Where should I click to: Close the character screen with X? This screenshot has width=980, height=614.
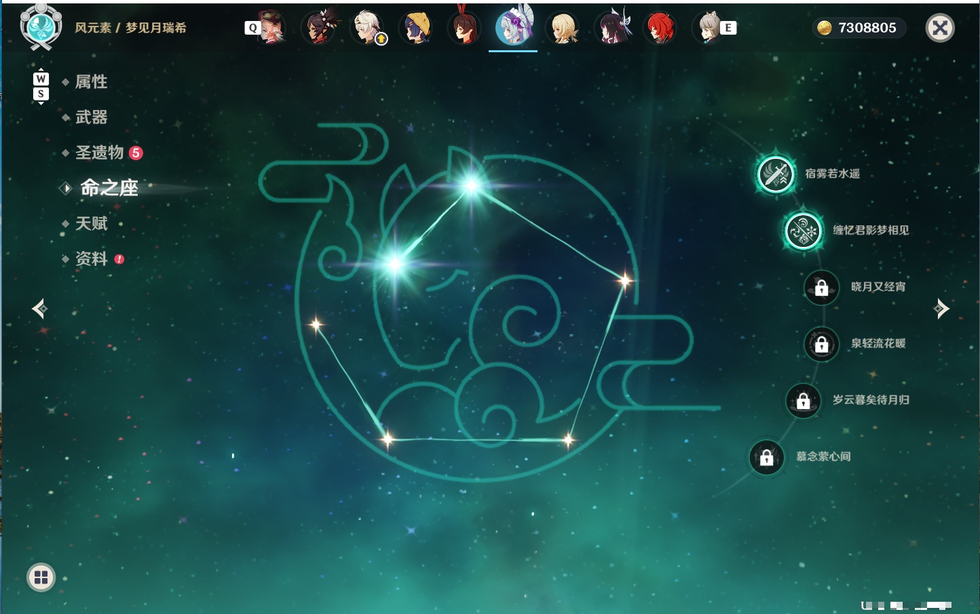(940, 28)
